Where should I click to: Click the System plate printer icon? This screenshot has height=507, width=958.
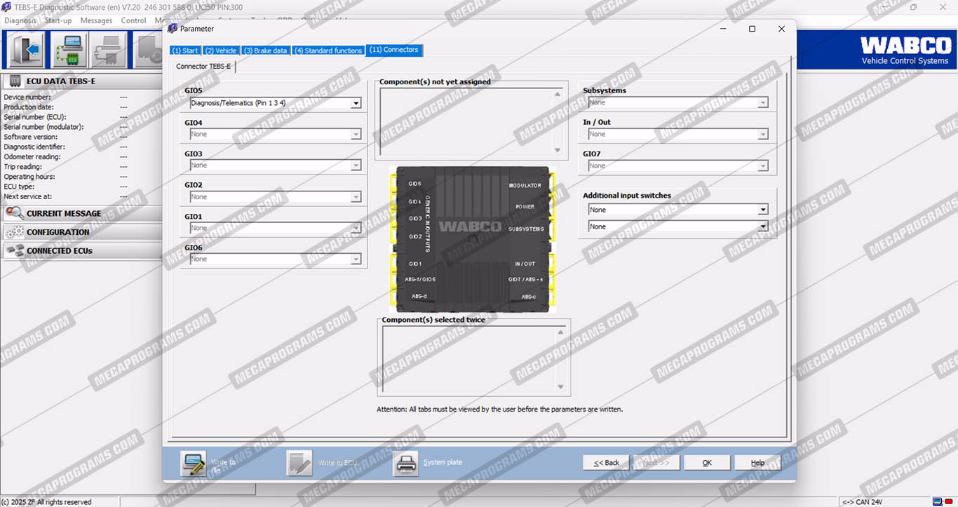tap(405, 464)
